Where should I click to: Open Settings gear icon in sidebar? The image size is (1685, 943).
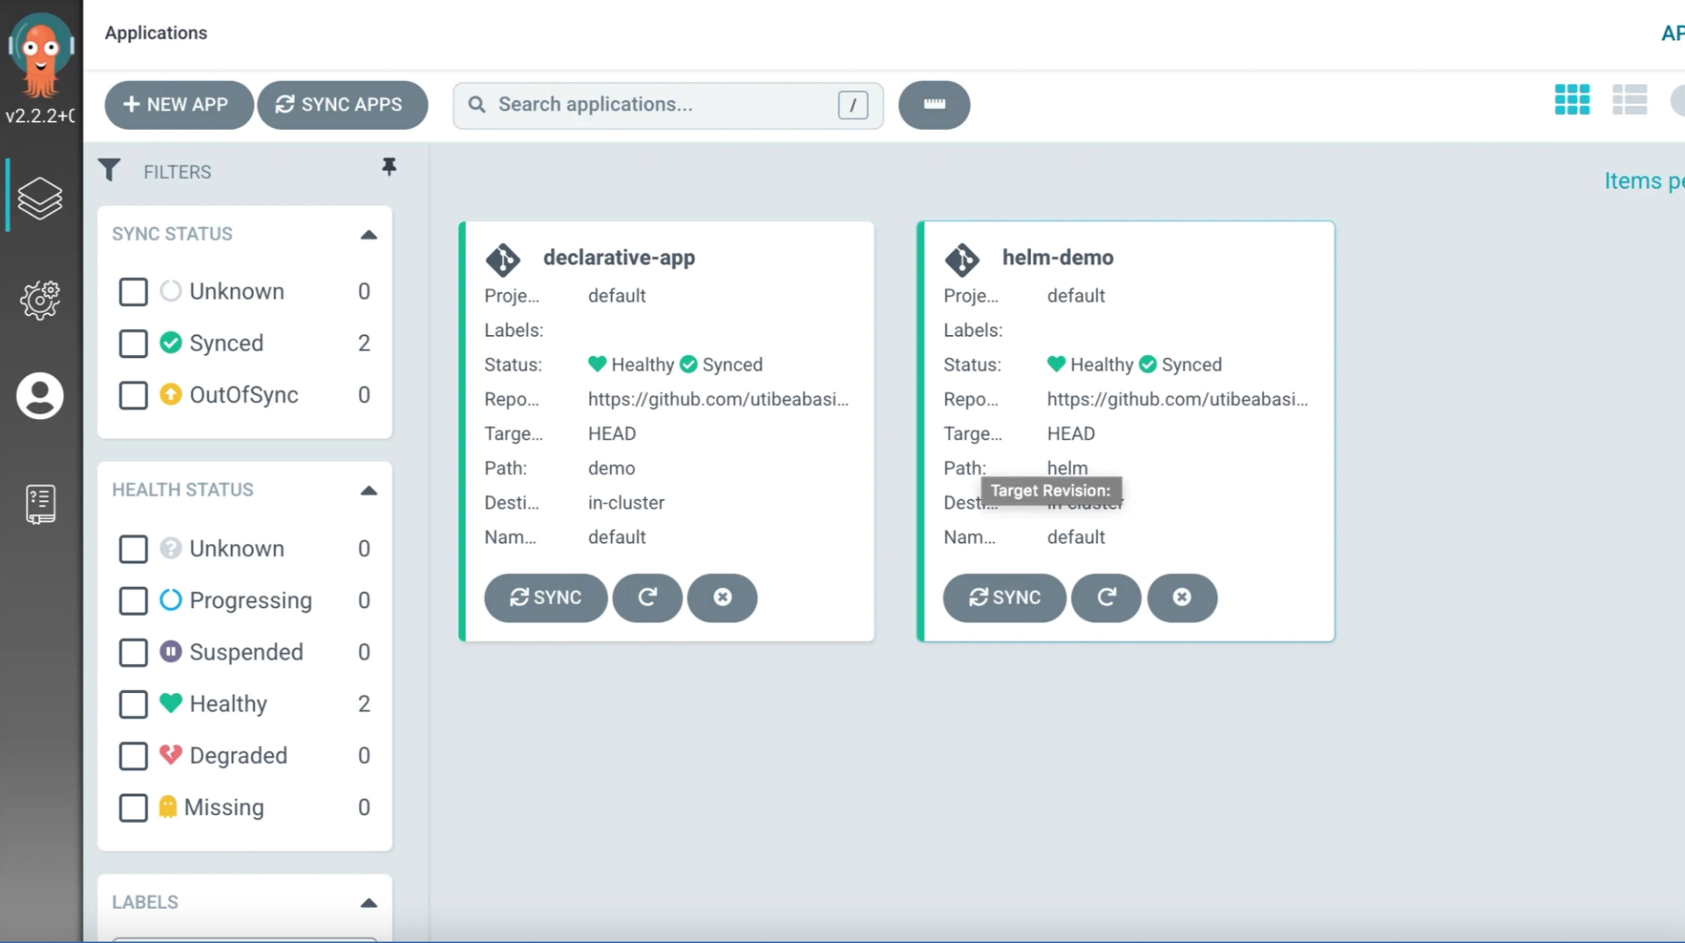(40, 300)
